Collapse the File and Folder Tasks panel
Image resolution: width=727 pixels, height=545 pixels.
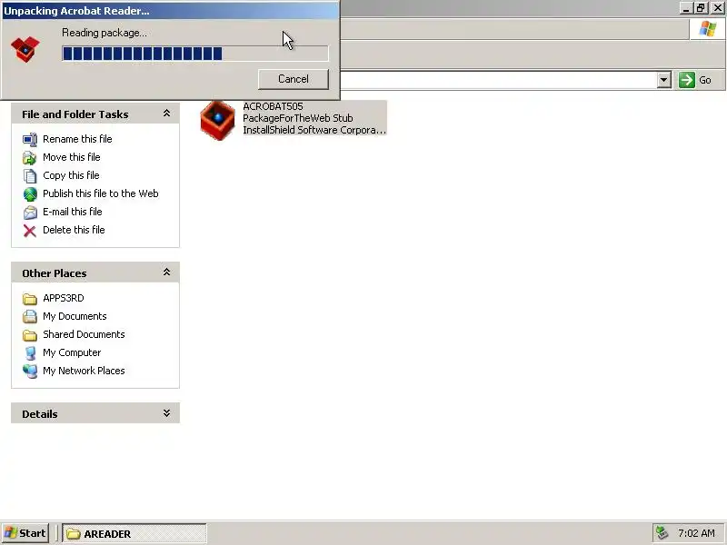coord(166,114)
